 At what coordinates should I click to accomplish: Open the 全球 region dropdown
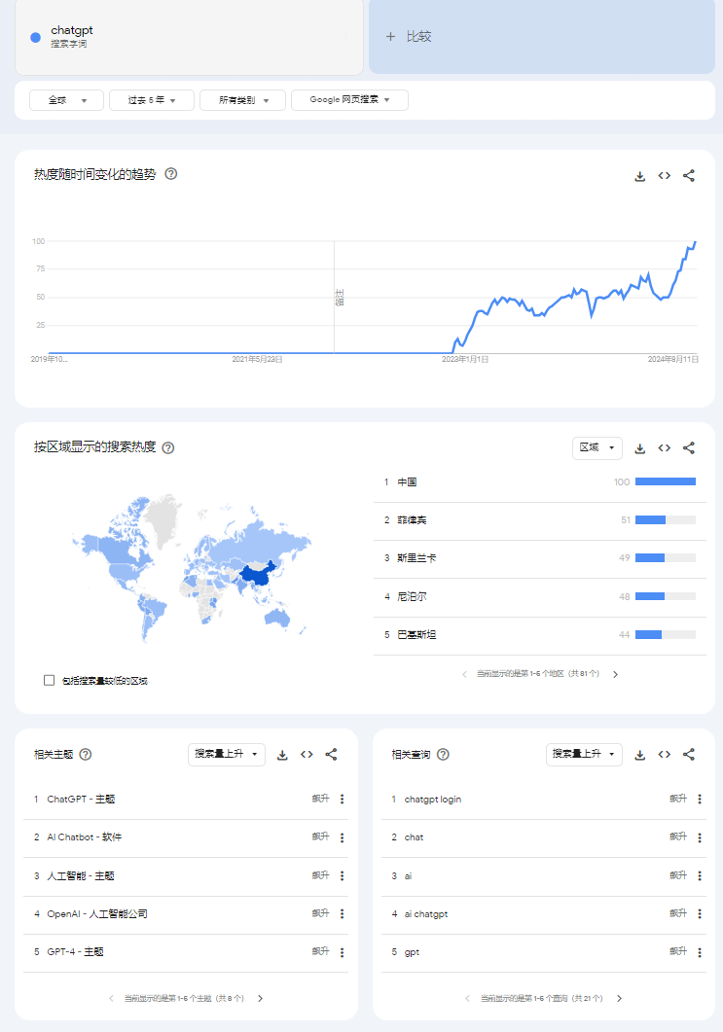(66, 100)
